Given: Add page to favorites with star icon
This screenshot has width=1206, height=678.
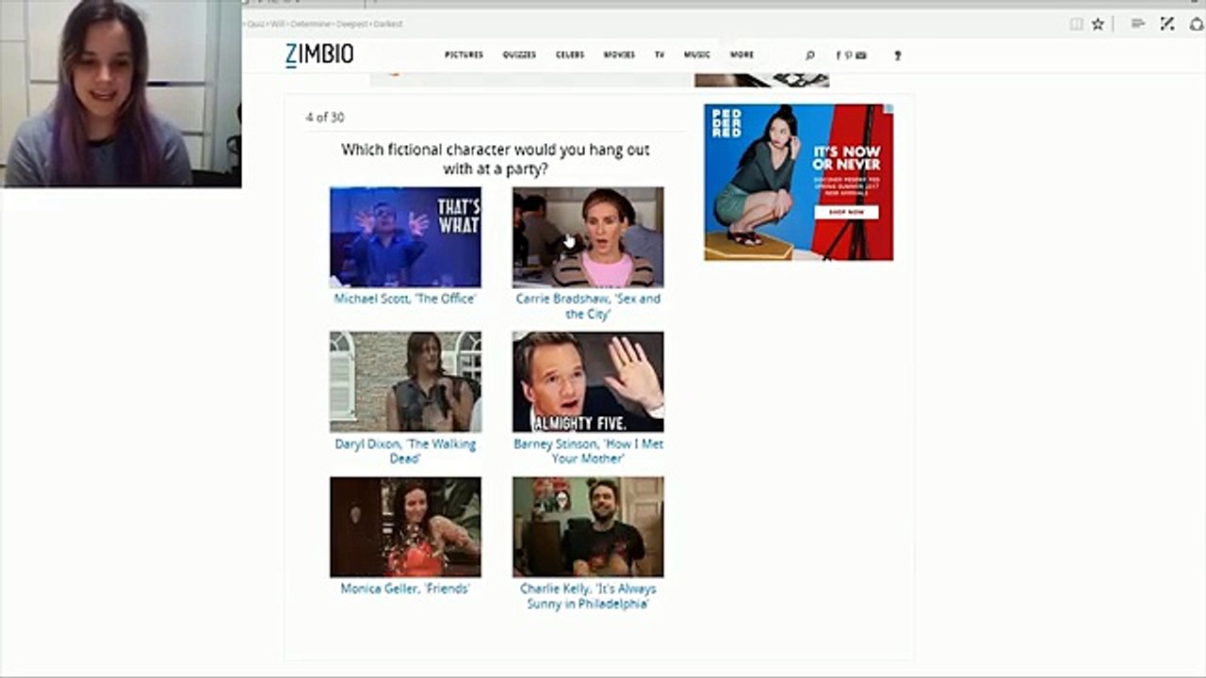Looking at the screenshot, I should pos(1098,24).
